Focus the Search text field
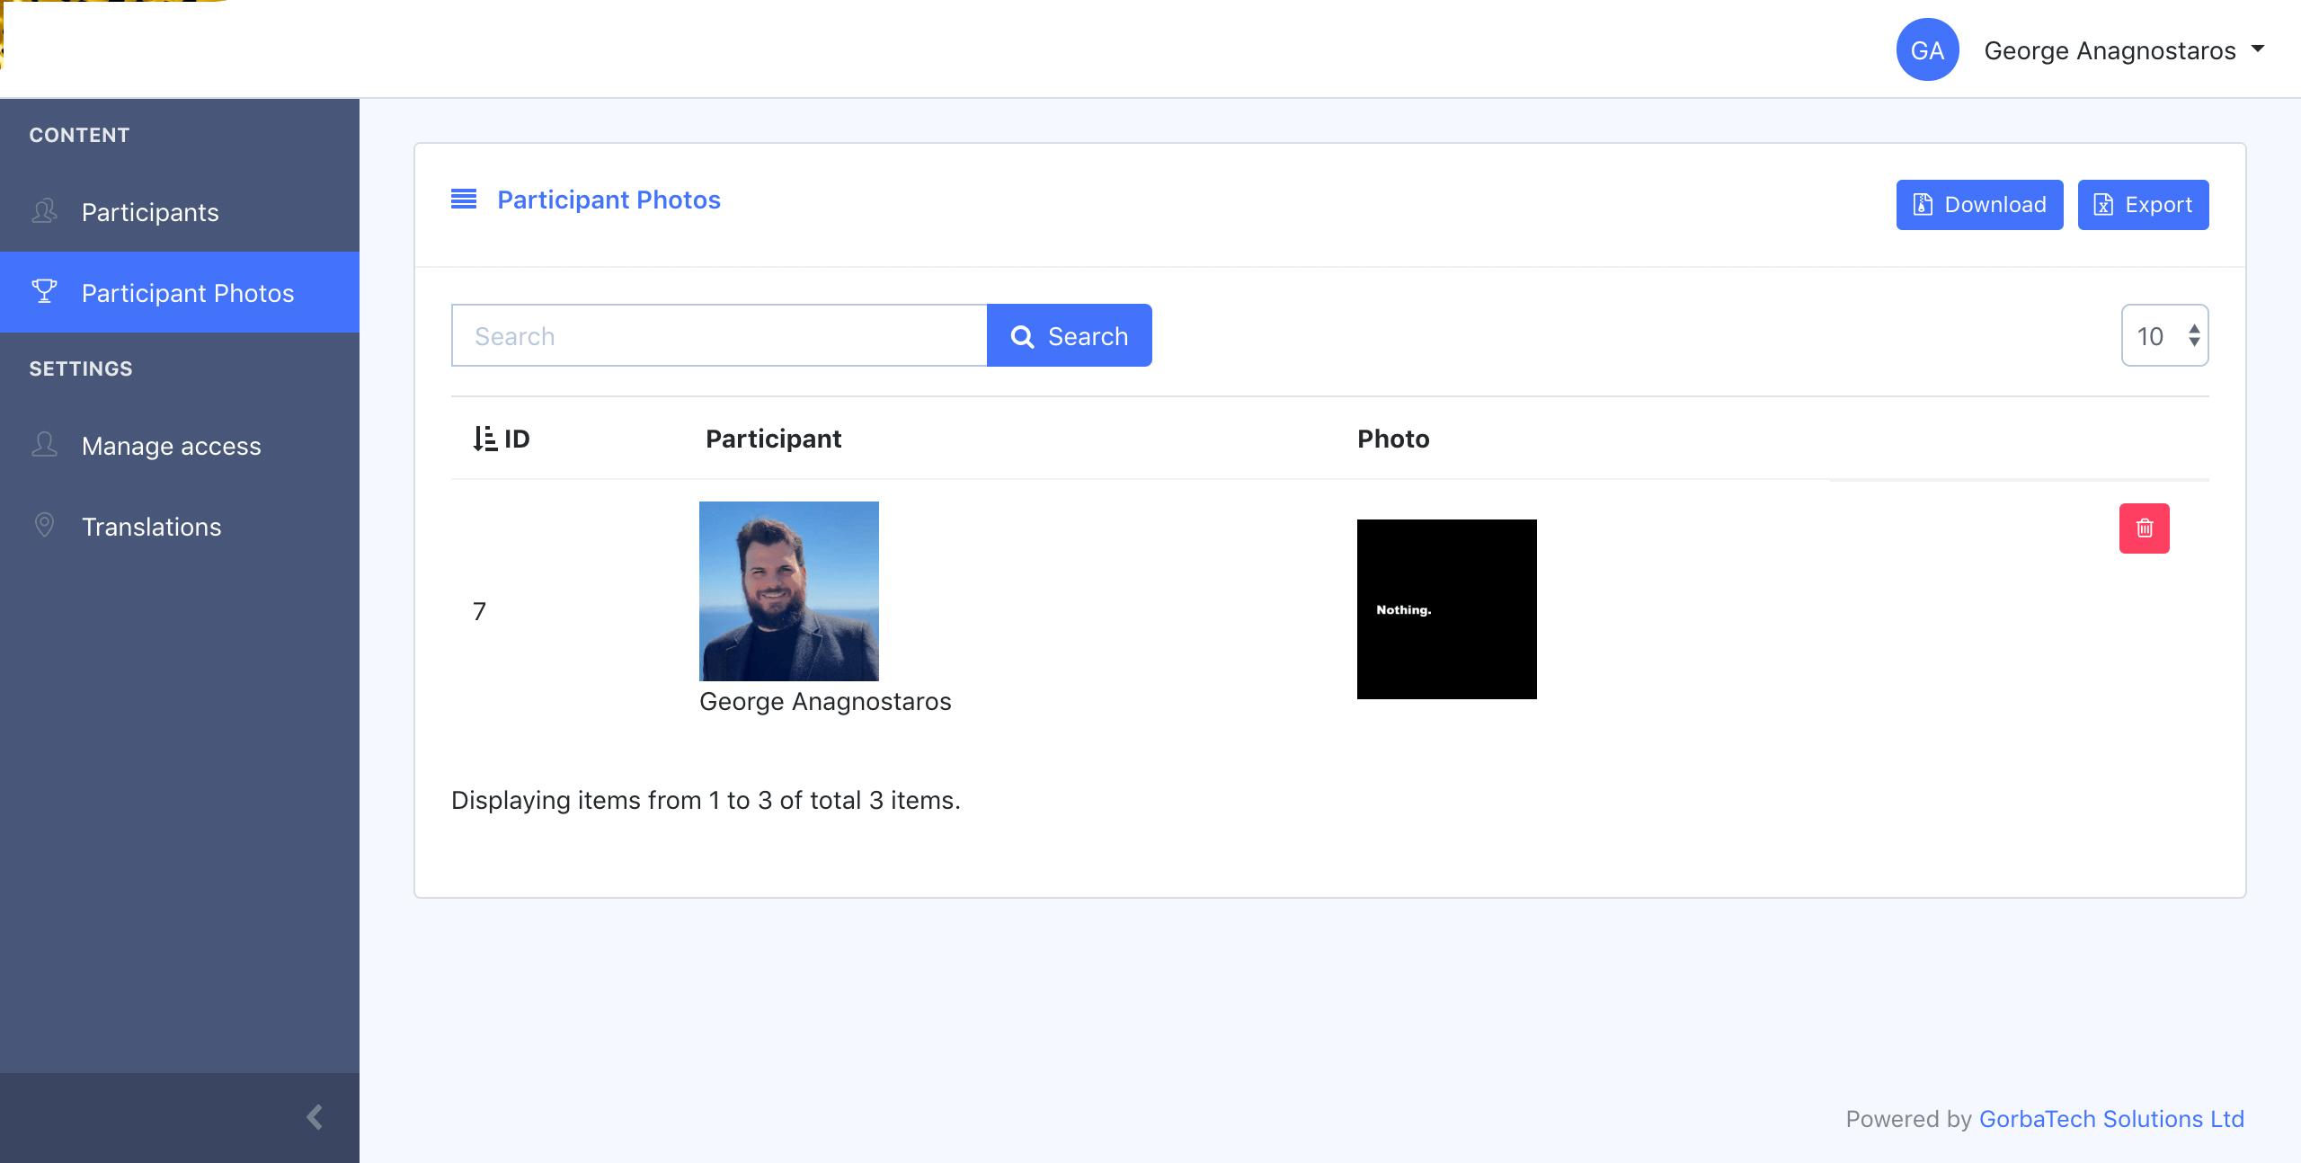Viewport: 2301px width, 1163px height. (x=719, y=336)
